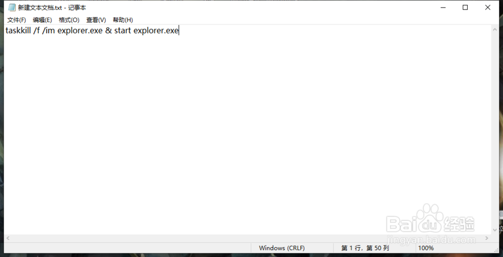Close the Notepad window

487,8
